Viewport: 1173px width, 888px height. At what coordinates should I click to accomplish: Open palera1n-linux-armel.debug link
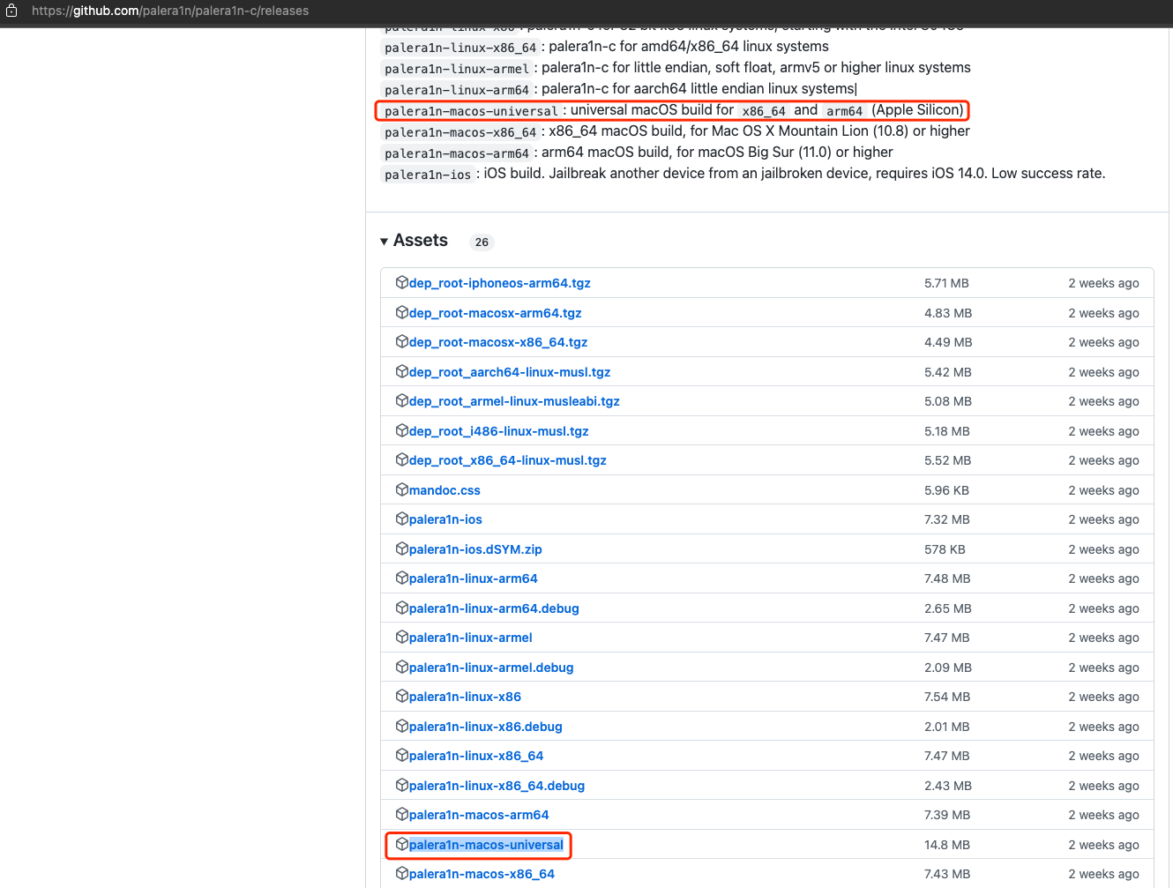pyautogui.click(x=491, y=668)
